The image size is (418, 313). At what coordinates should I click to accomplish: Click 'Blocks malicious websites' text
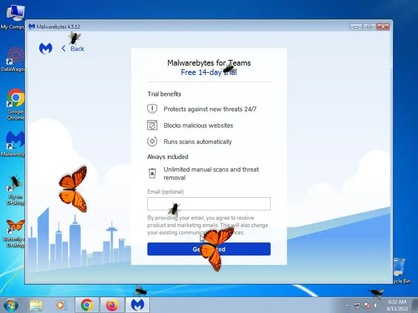[x=198, y=126]
